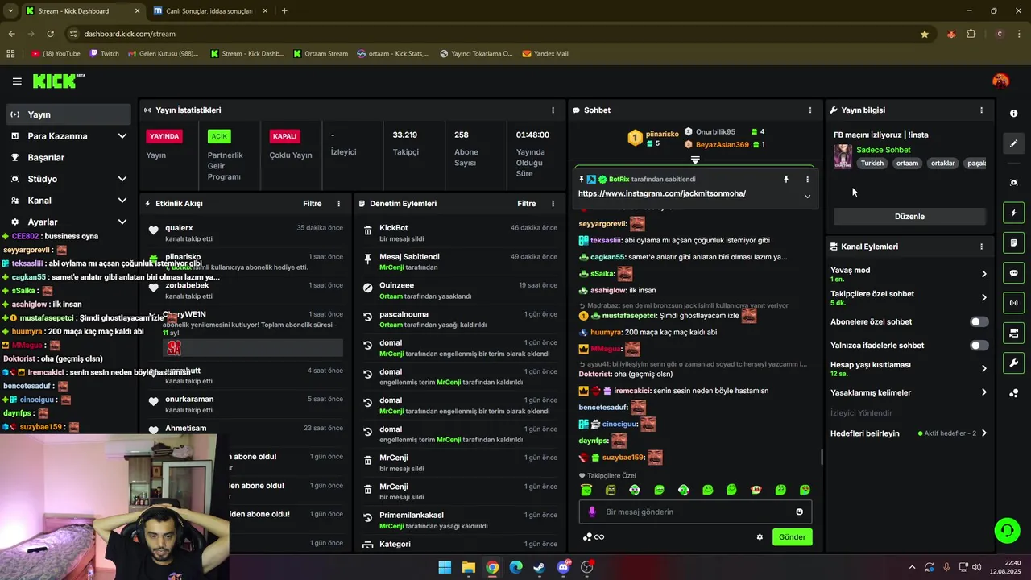Open the Ortaam Stream bookmark
The width and height of the screenshot is (1031, 580).
coord(321,54)
